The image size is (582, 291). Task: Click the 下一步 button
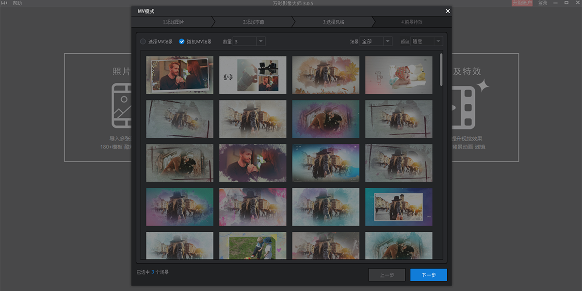coord(428,275)
